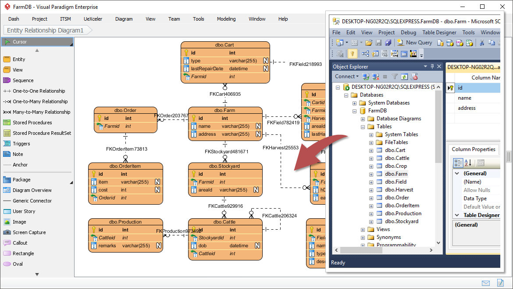Open the Connect dropdown in Object Explorer
Screen dimensions: 513x289
[x=346, y=76]
